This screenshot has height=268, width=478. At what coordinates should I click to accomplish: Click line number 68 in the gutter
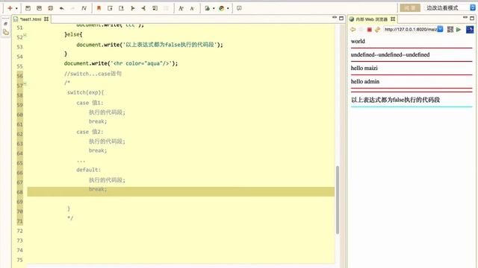coord(20,192)
